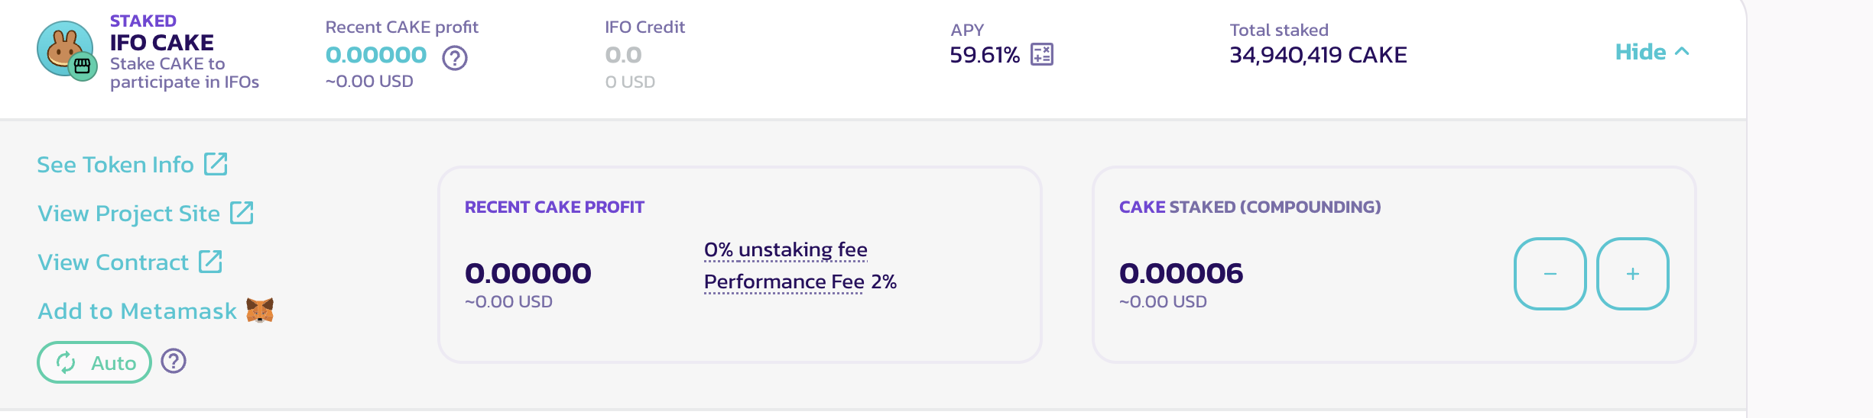1873x418 pixels.
Task: Click the external link icon beside View Project Site
Action: pyautogui.click(x=242, y=212)
